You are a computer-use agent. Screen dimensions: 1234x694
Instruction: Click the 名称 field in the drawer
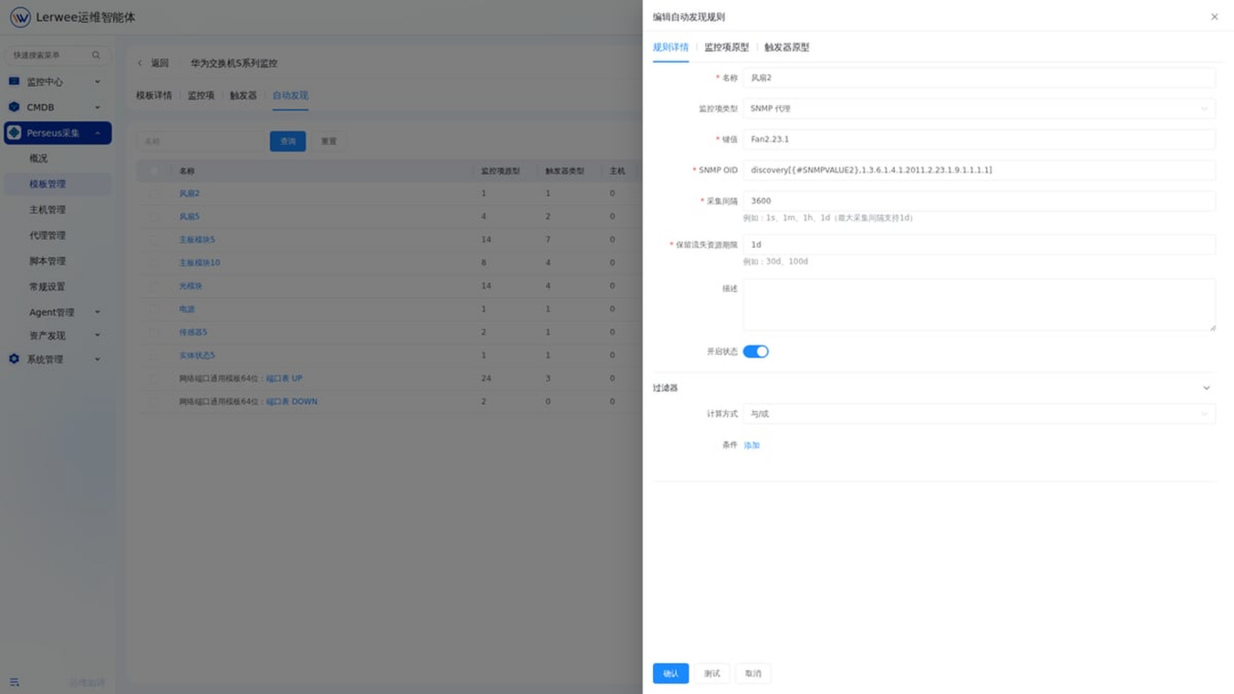click(x=979, y=78)
